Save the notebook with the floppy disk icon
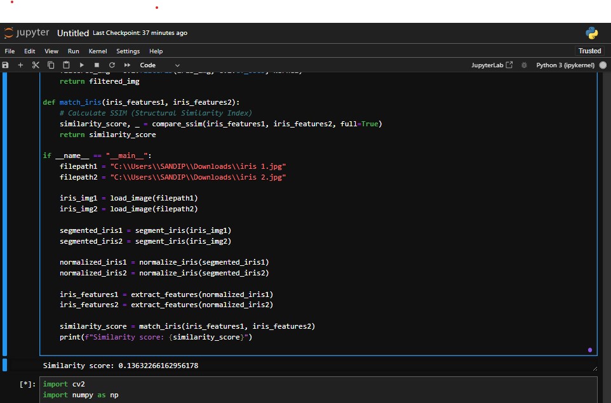The width and height of the screenshot is (611, 403). click(6, 65)
